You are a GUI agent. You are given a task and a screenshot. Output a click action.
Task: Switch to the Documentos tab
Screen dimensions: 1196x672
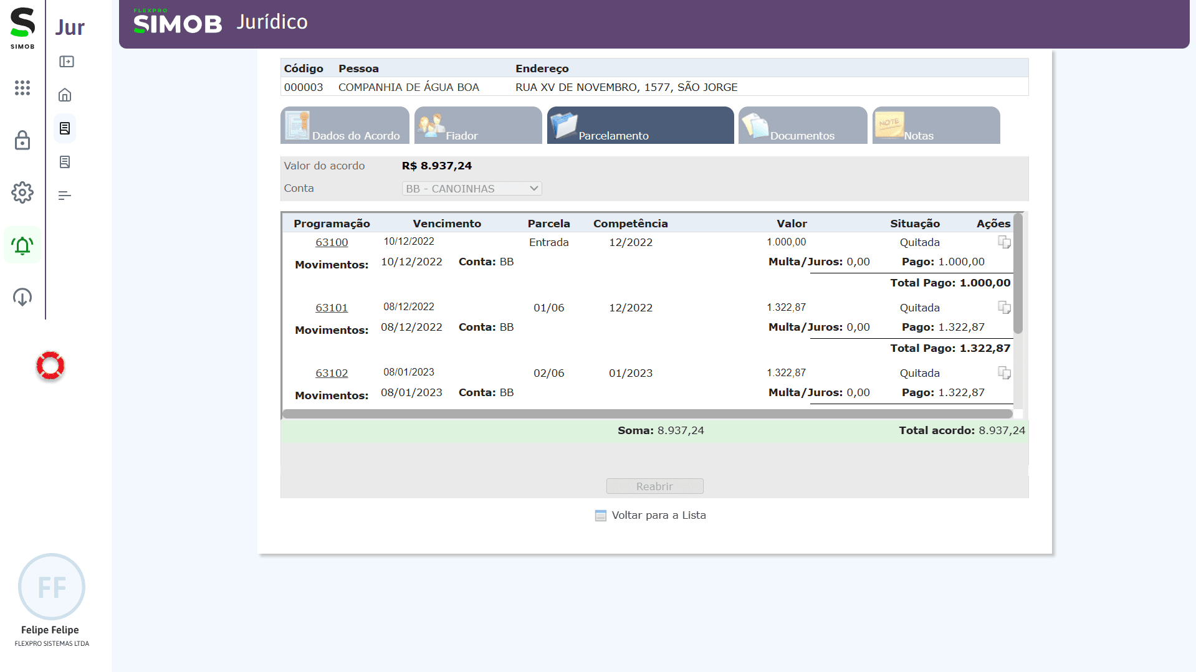(x=802, y=126)
